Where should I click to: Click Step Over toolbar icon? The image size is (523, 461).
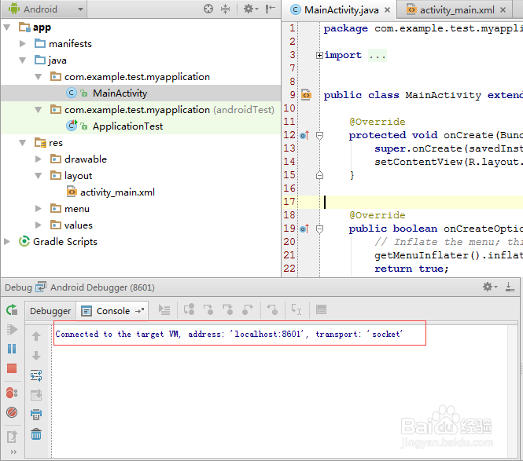[189, 309]
